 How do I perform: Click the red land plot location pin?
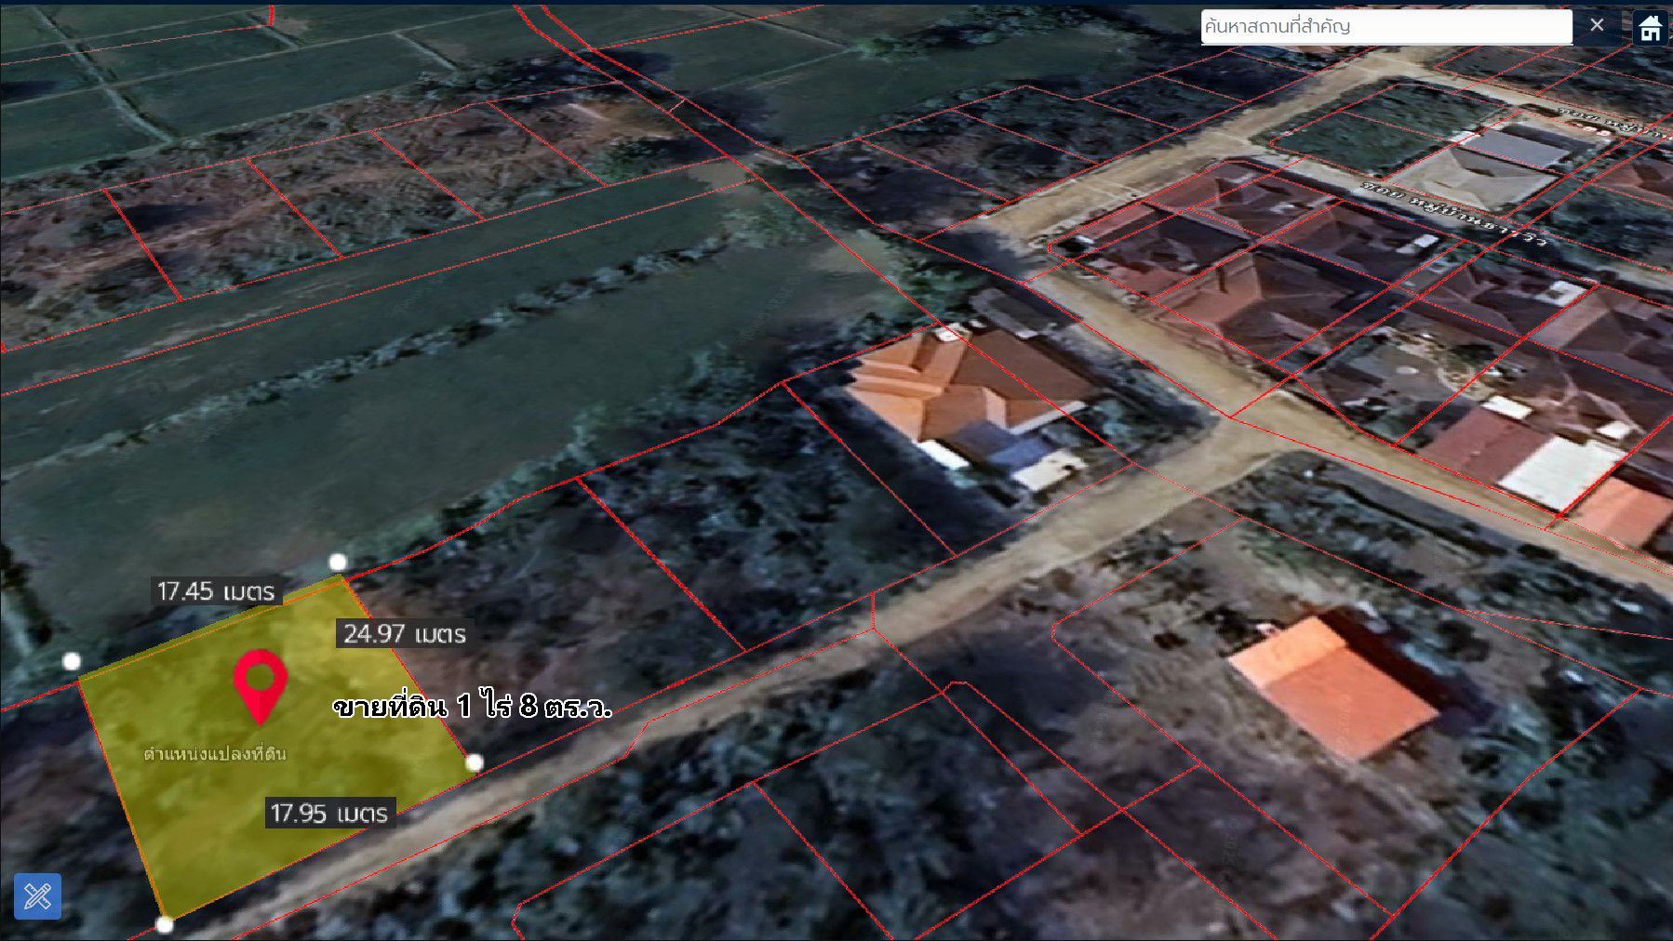coord(261,687)
